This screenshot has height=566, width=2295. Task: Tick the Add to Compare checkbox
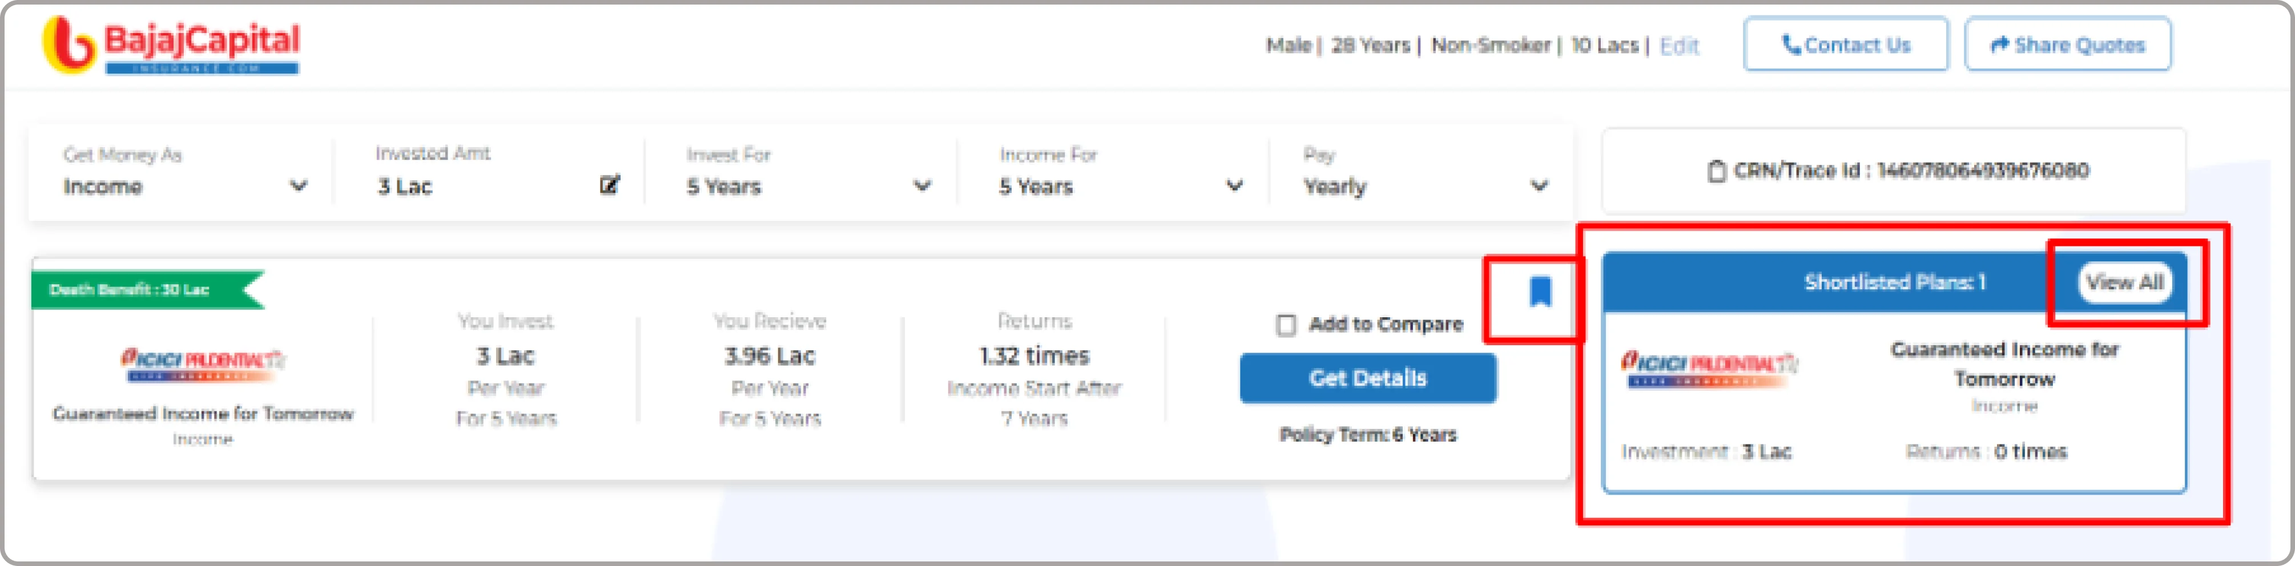tap(1286, 325)
